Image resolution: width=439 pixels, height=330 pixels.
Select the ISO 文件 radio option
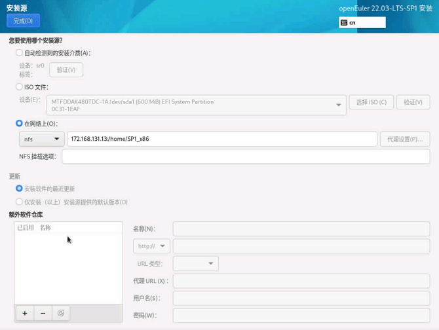19,86
